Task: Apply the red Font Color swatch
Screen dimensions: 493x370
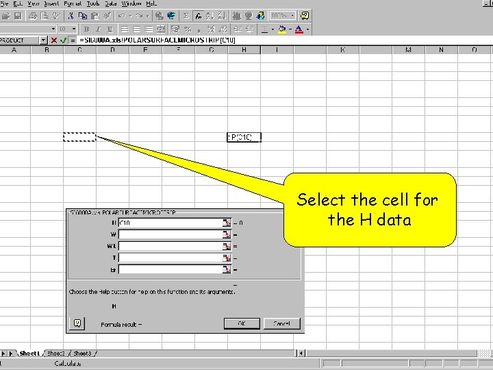Action: click(299, 29)
